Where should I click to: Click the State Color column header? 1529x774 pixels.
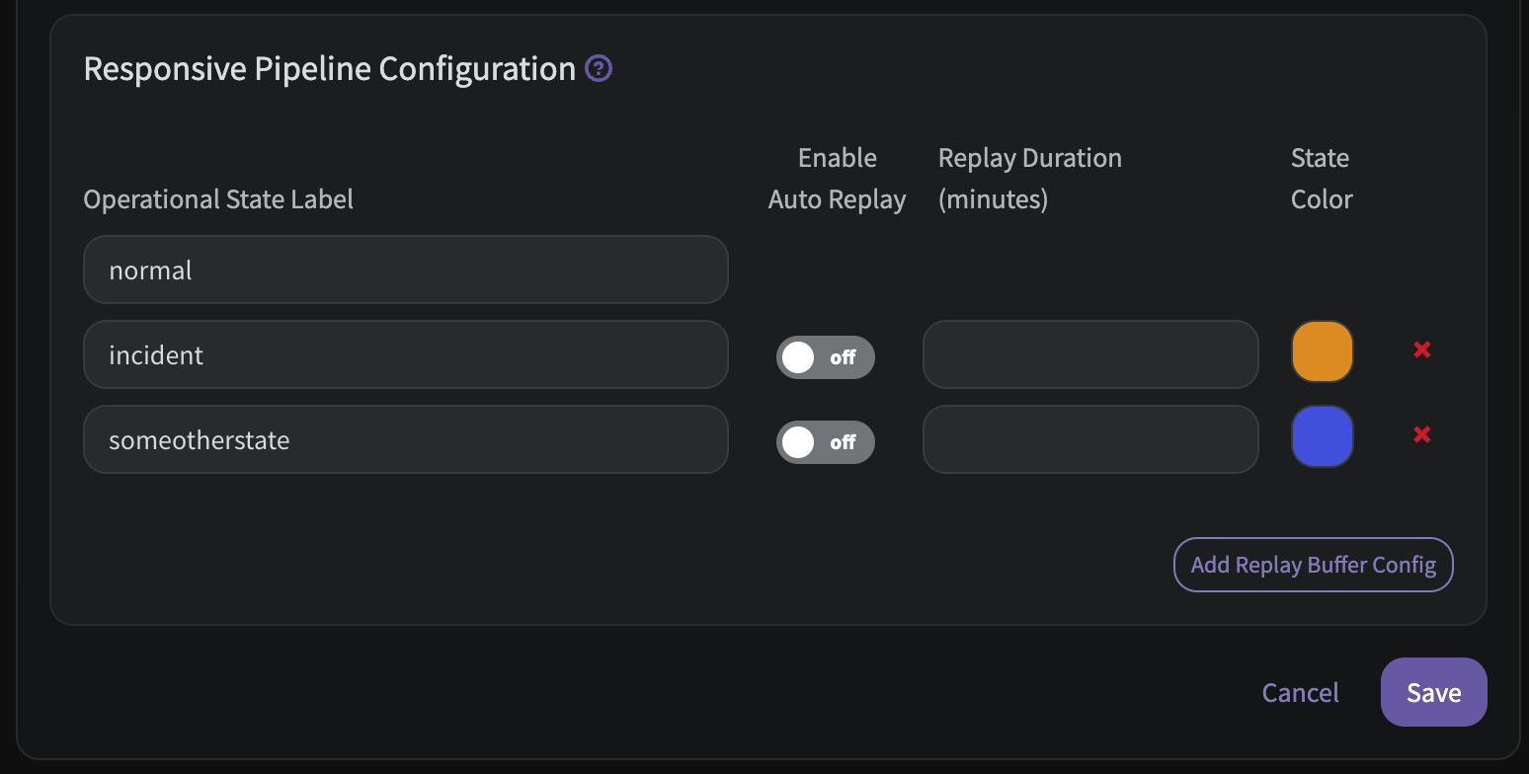click(x=1322, y=179)
